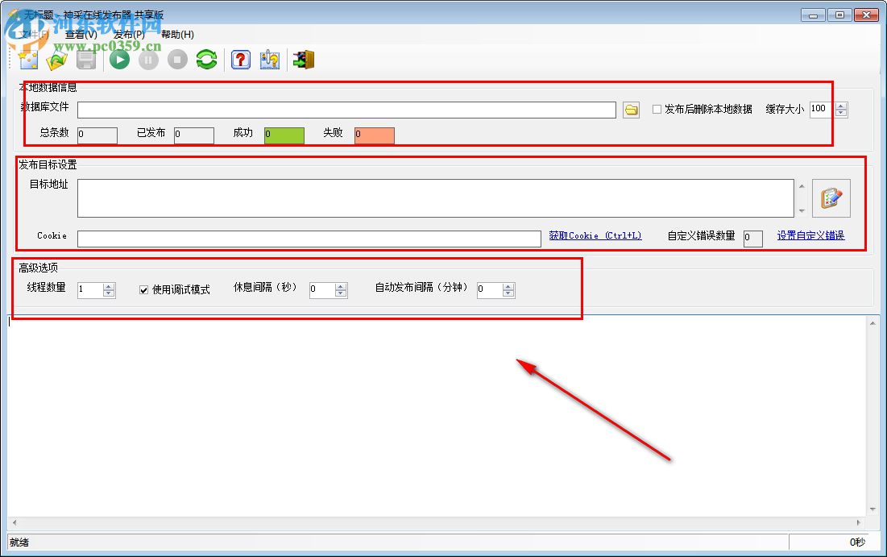Click the green 成功 count box
Viewport: 887px width, 557px height.
click(x=284, y=135)
